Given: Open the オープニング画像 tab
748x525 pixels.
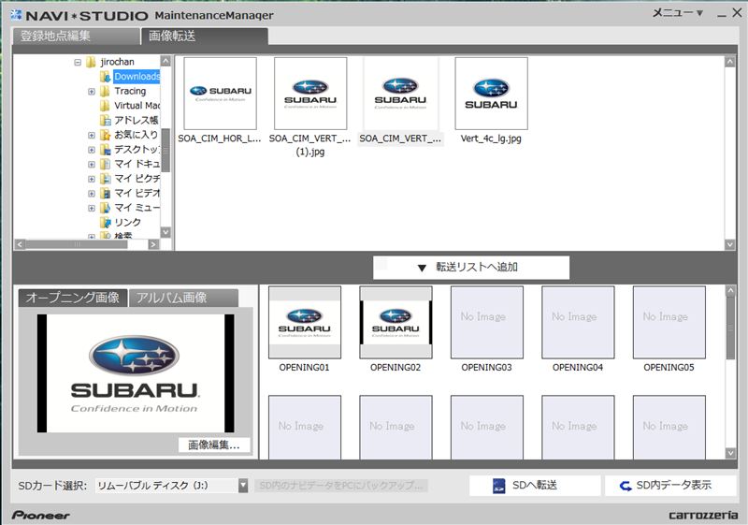Looking at the screenshot, I should pos(73,298).
